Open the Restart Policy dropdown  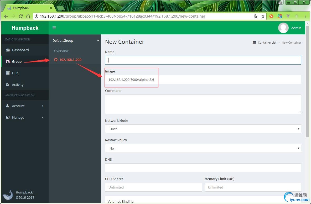[x=203, y=148]
